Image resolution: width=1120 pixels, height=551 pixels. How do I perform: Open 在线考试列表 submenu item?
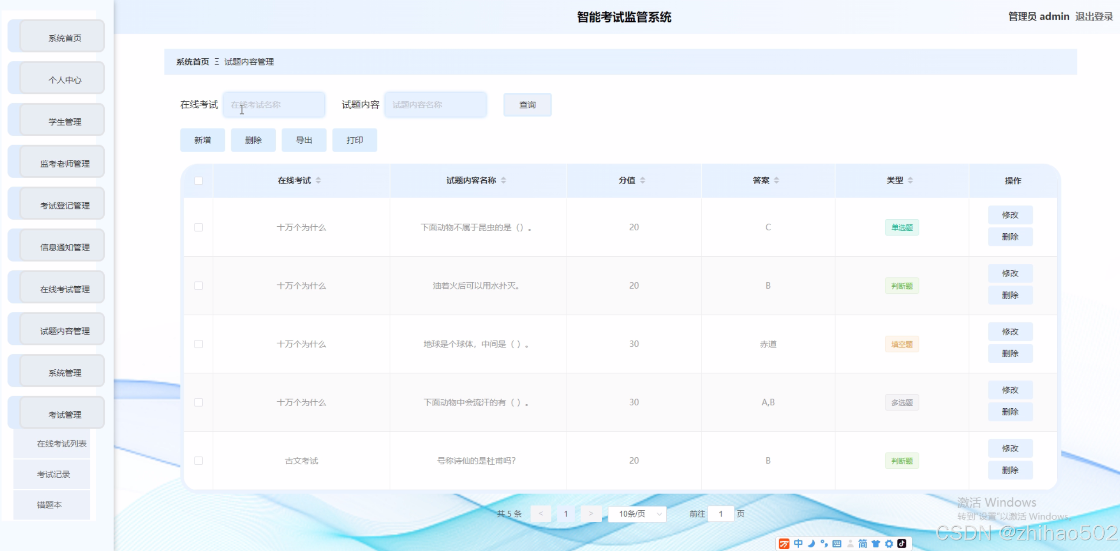61,444
